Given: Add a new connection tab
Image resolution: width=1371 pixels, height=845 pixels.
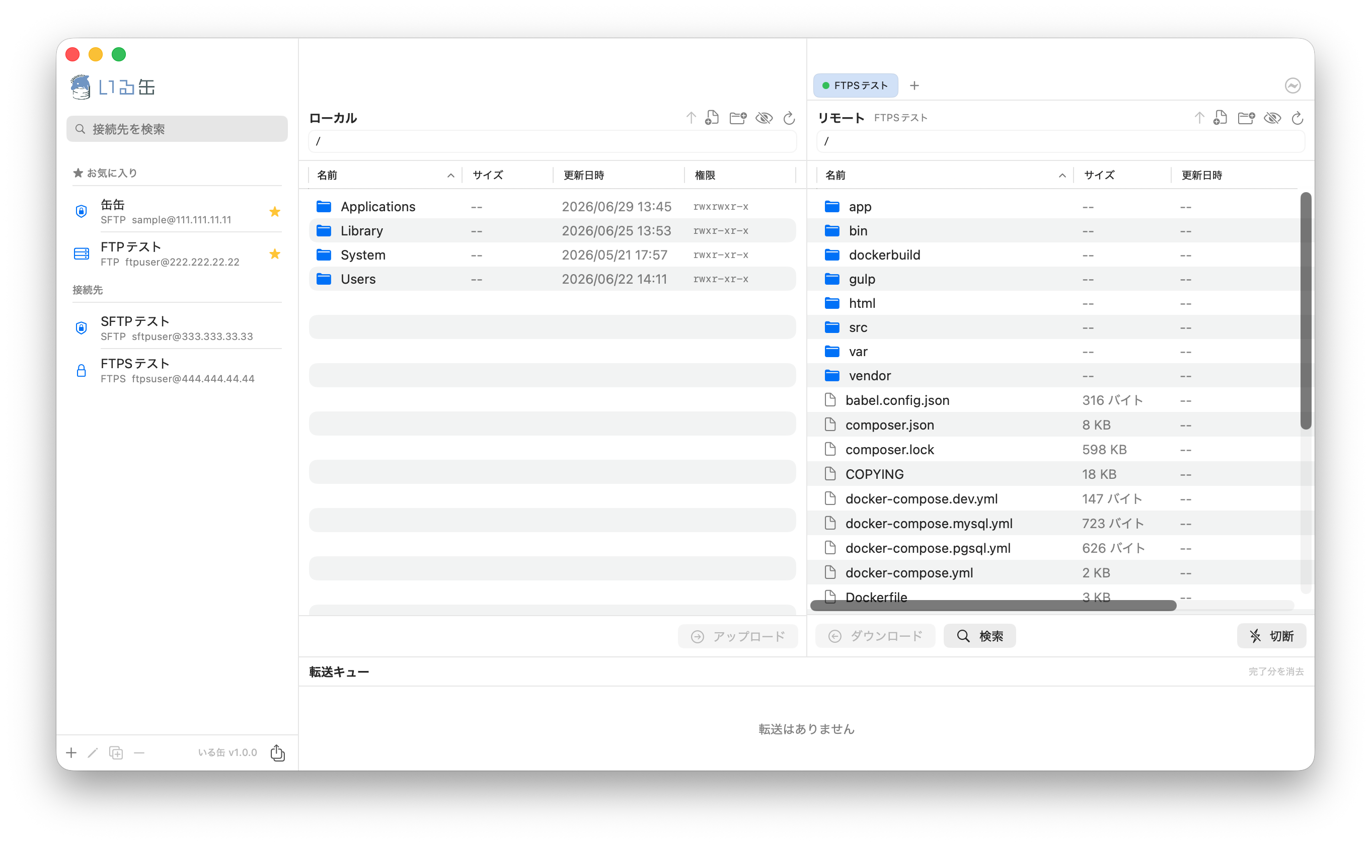Looking at the screenshot, I should (914, 86).
